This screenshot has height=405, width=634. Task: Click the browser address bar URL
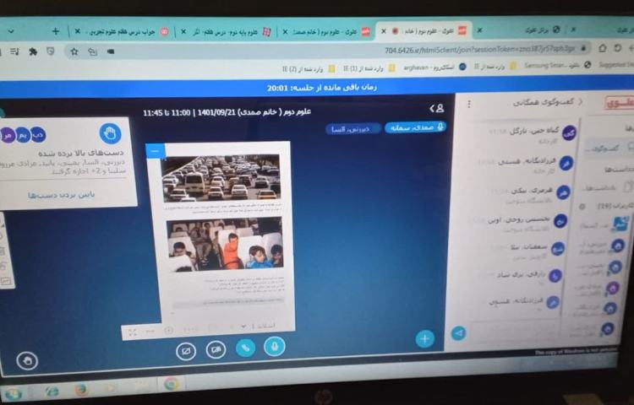point(479,50)
